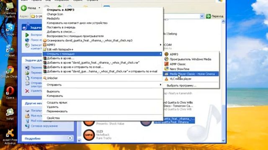Viewport: 268px width, 150px height.
Task: Collapse the Подробно panel chevron
Action: [x=70, y=138]
